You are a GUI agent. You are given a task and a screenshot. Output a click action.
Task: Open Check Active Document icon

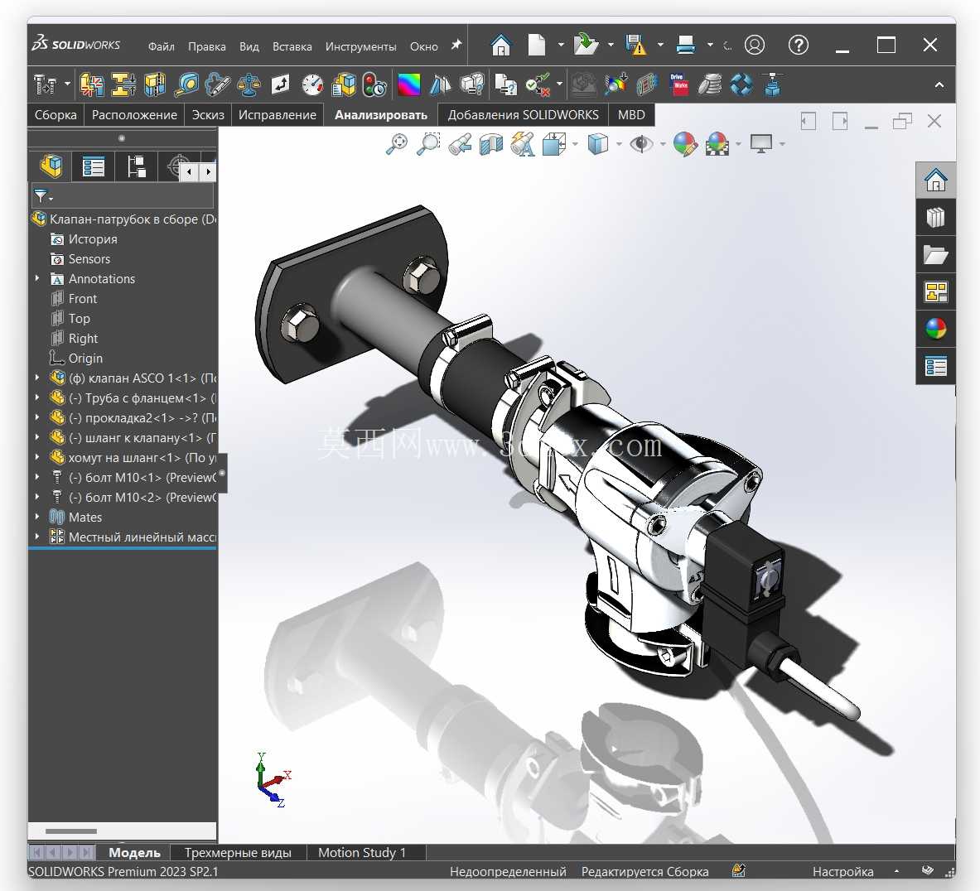tap(538, 84)
